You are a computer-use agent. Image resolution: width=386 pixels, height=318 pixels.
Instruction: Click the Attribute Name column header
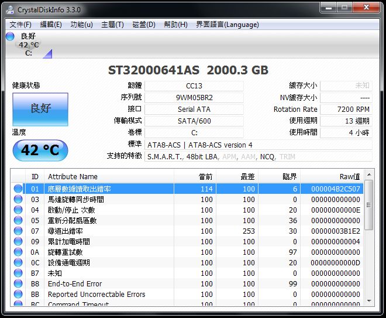tap(109, 176)
